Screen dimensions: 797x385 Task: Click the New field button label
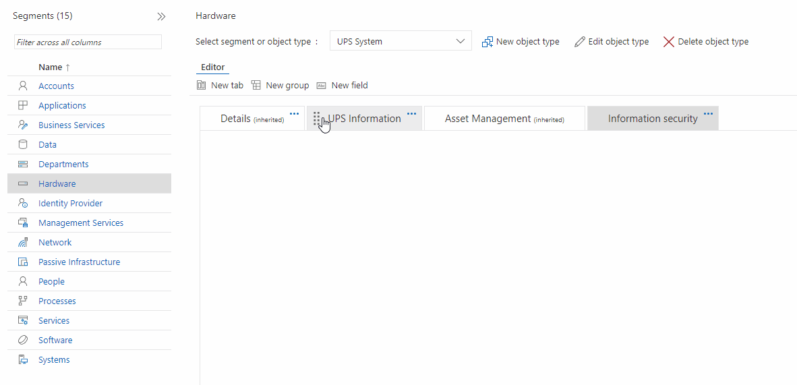(x=350, y=86)
